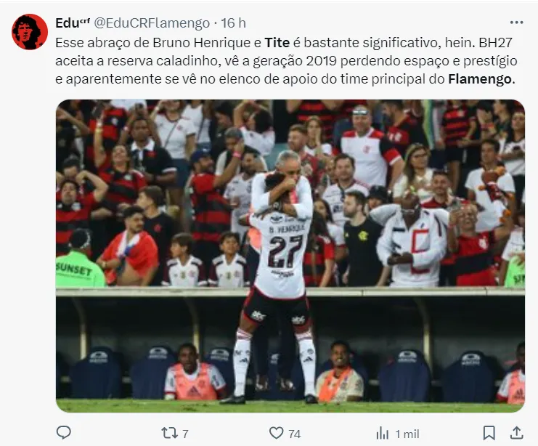
Task: View the retweet count of 7
Action: (185, 434)
